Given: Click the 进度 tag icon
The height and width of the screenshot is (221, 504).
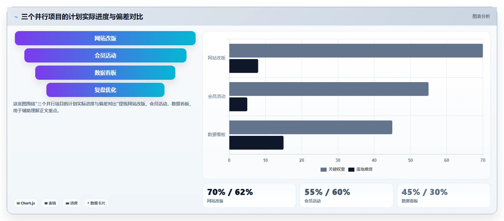Looking at the screenshot, I should click(x=67, y=203).
